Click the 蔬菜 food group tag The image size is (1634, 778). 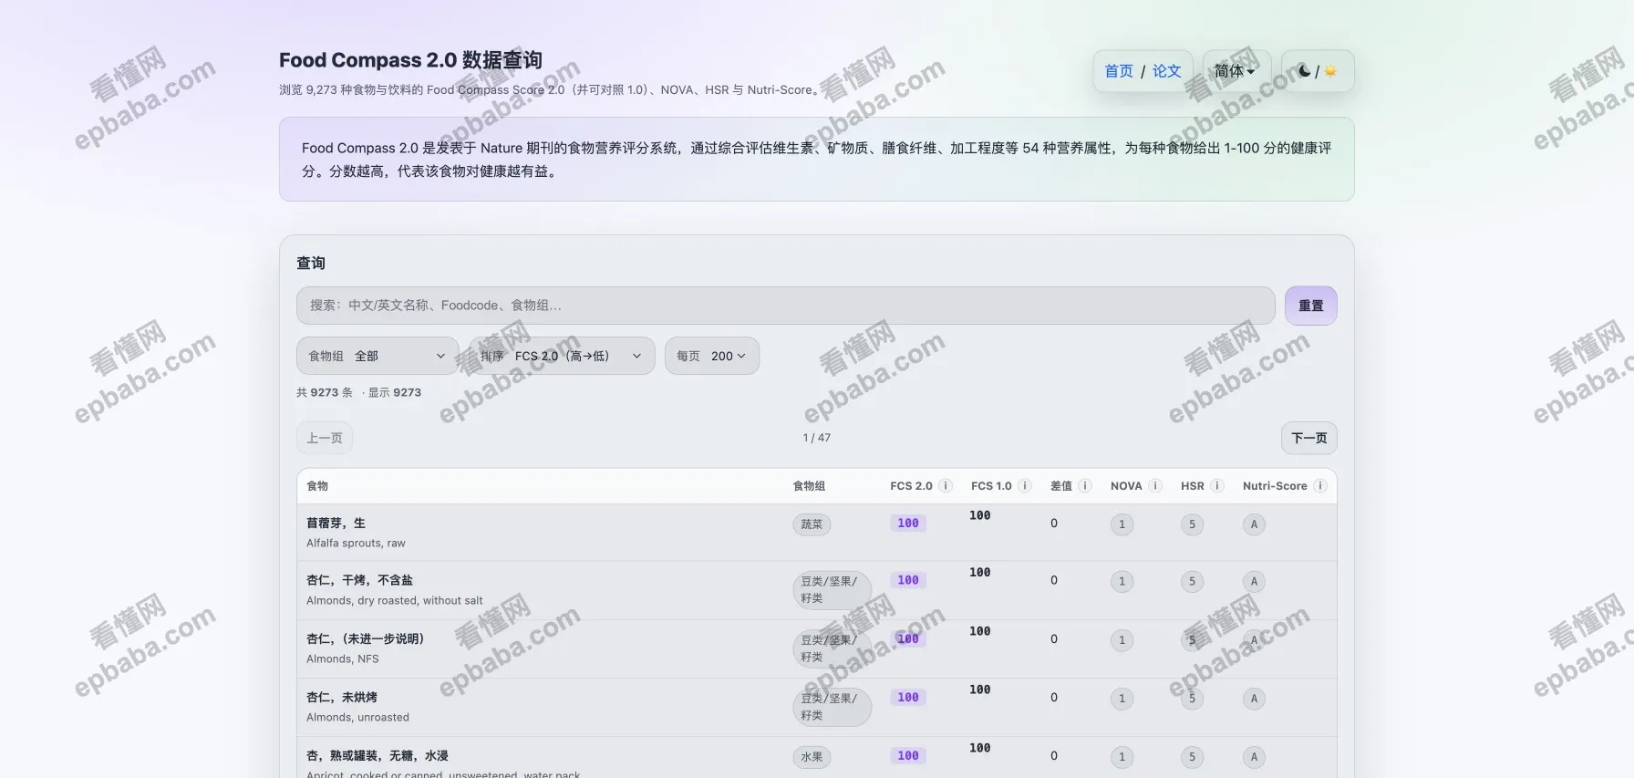pyautogui.click(x=812, y=524)
